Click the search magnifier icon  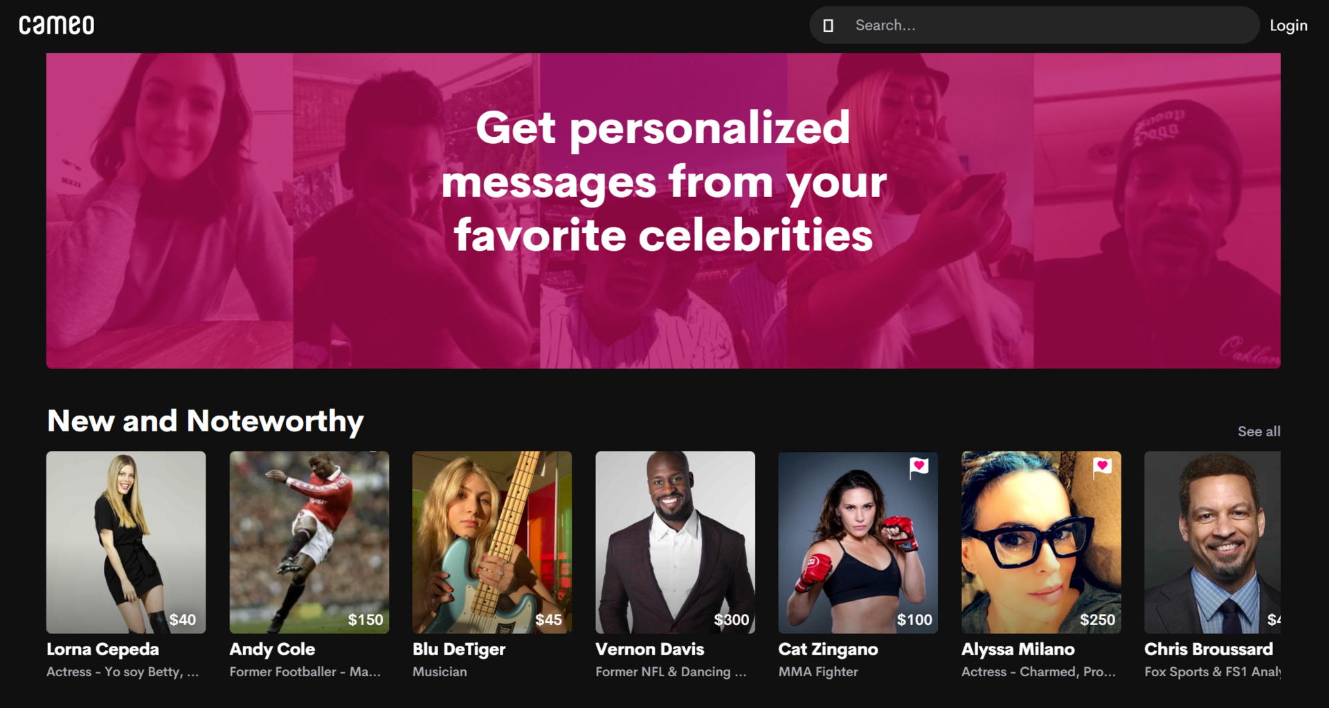pyautogui.click(x=828, y=26)
